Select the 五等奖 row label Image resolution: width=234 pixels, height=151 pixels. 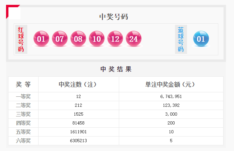[x=23, y=132]
